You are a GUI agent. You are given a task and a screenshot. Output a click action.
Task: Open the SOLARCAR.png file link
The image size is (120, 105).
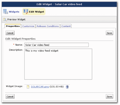point(40,87)
